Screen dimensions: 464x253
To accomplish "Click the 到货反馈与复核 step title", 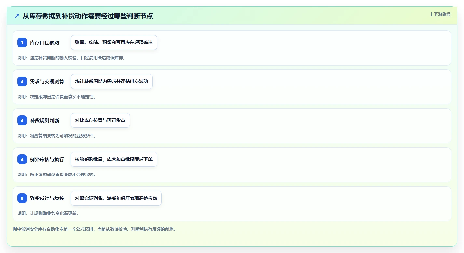I will click(47, 198).
